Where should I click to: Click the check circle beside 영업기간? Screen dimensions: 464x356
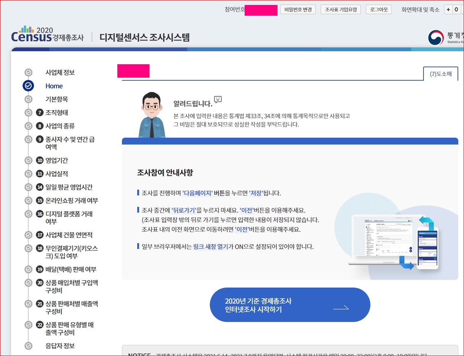28,161
